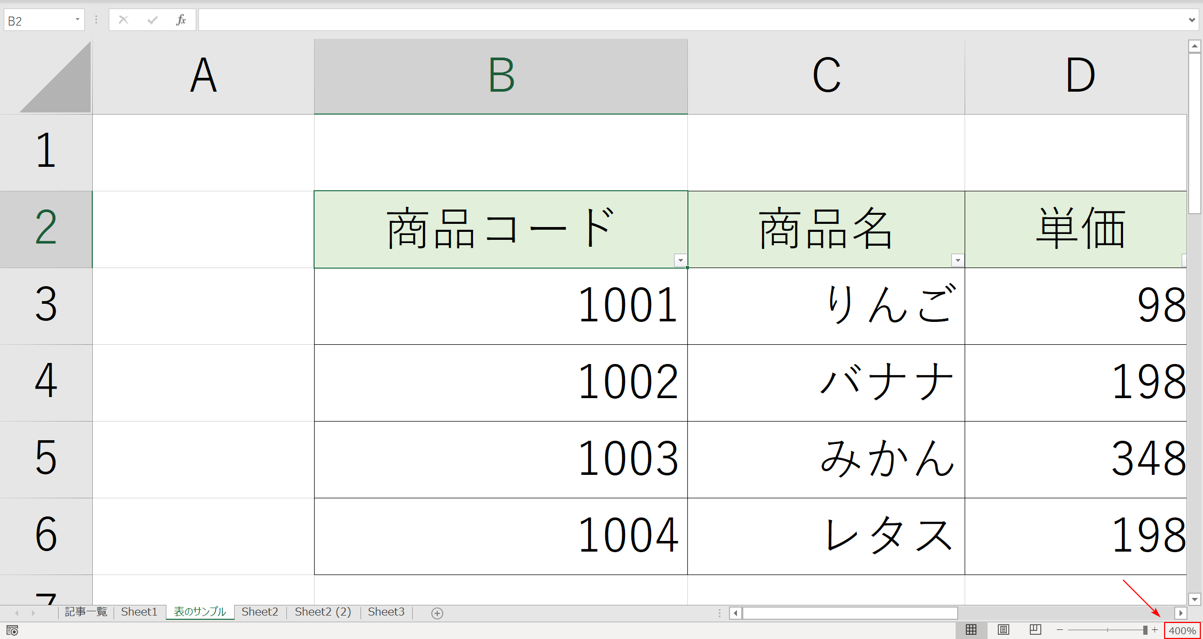Open Page Break Preview via status bar icon
Screen dimensions: 1203x639
[x=1034, y=629]
